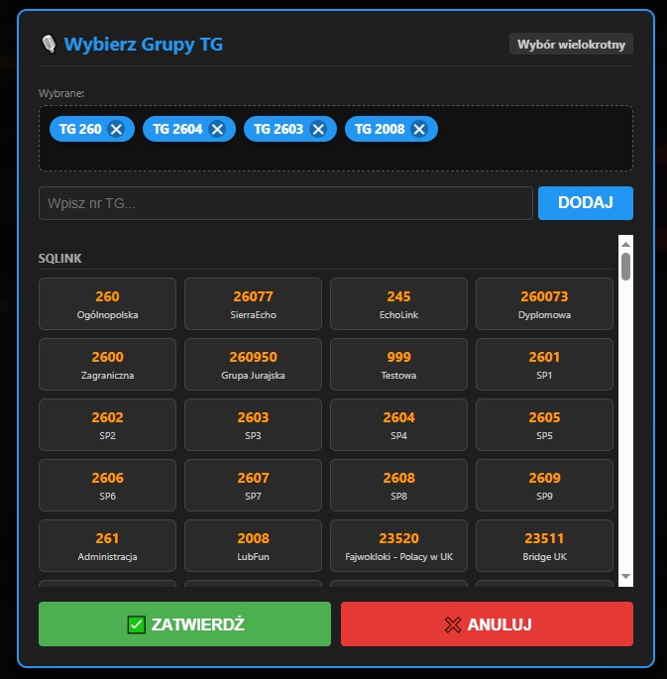This screenshot has width=667, height=679.
Task: Click the list scrollbar thumb
Action: 625,267
